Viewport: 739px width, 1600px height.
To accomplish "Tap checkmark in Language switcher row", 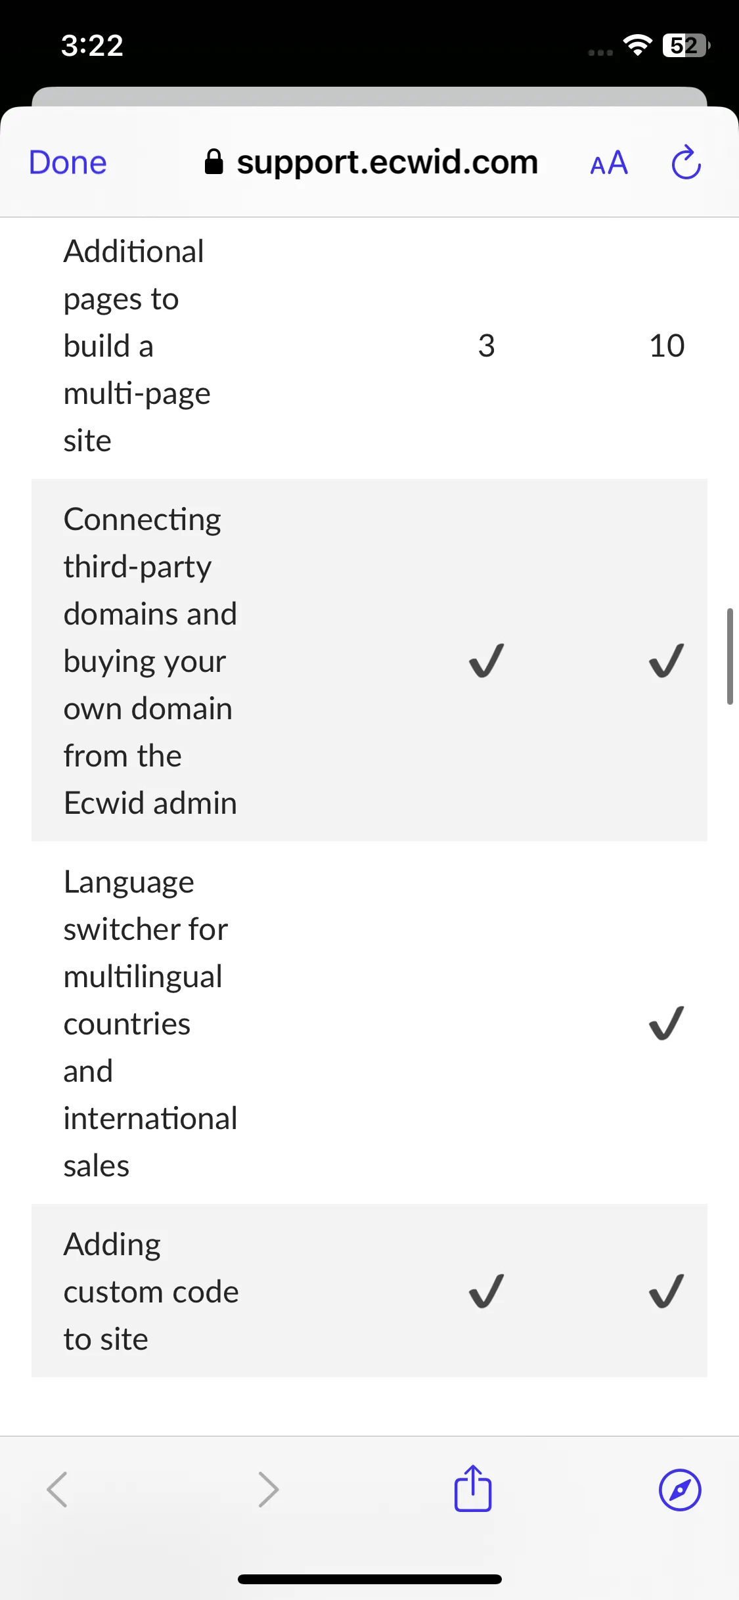I will 667,1023.
